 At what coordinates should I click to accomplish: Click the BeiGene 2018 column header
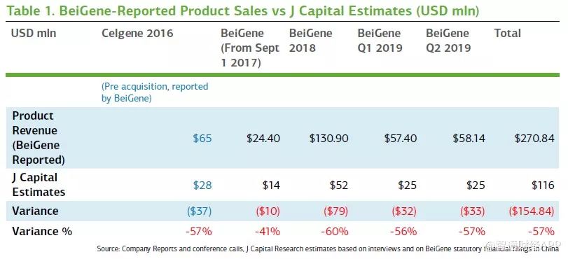pyautogui.click(x=310, y=41)
